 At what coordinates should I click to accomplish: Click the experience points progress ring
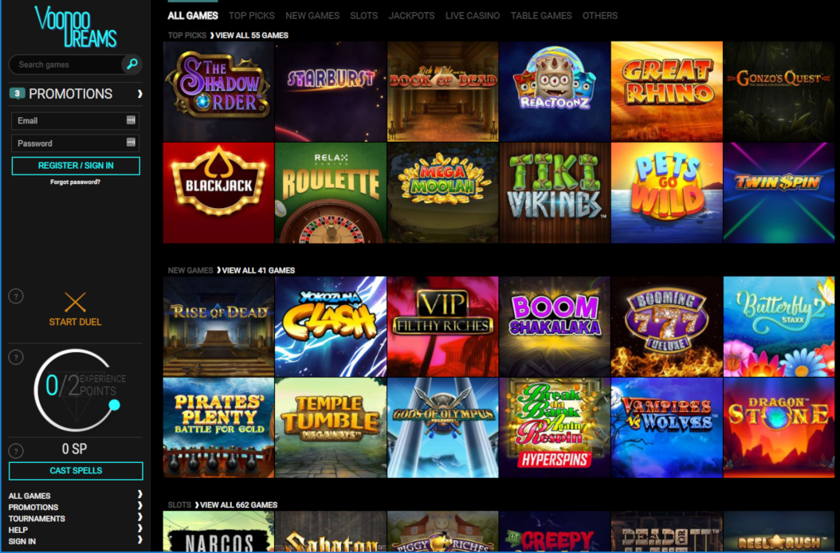coord(76,390)
